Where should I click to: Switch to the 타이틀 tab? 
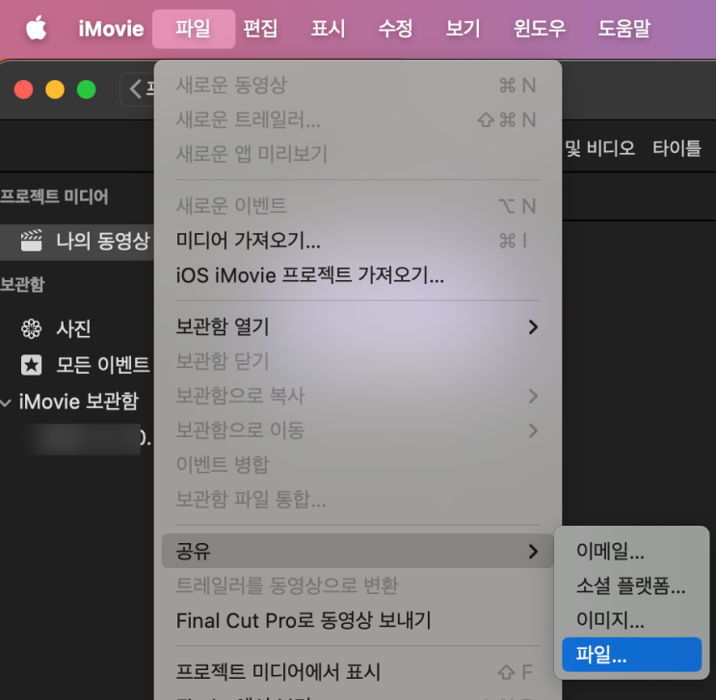[676, 148]
